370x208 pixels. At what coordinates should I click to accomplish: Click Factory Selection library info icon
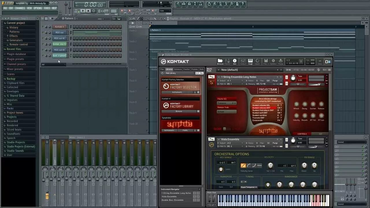point(195,92)
